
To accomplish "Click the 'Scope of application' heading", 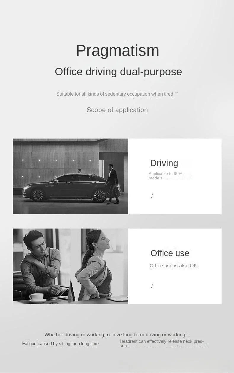I will (x=117, y=110).
